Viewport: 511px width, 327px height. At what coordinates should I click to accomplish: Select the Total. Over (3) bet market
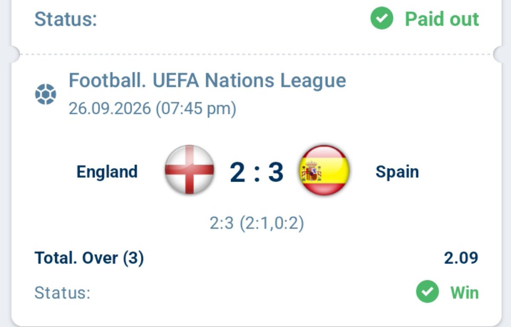coord(89,258)
